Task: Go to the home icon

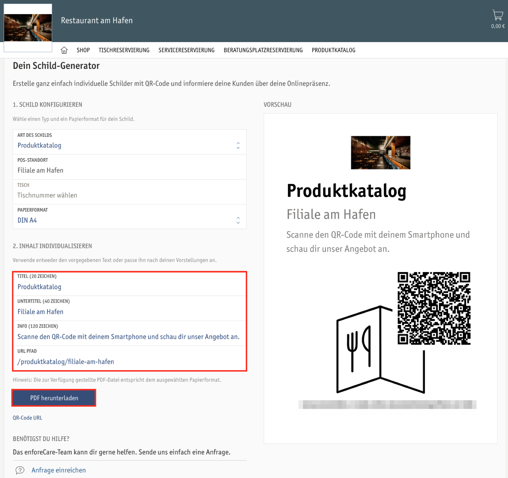Action: (64, 50)
